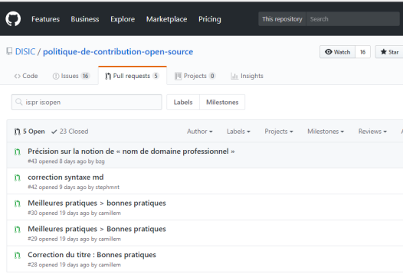The width and height of the screenshot is (403, 277).
Task: Switch to the Issues tab
Action: pos(71,76)
